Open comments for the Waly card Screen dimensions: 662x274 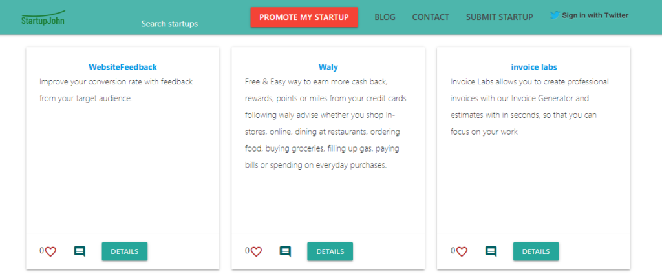coord(285,251)
